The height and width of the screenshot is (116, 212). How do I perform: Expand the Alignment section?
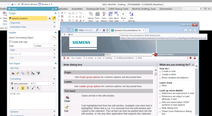coord(54,23)
